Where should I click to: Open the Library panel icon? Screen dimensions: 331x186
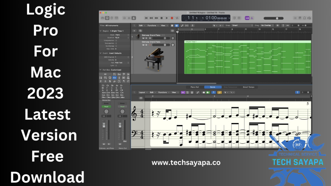102,18
